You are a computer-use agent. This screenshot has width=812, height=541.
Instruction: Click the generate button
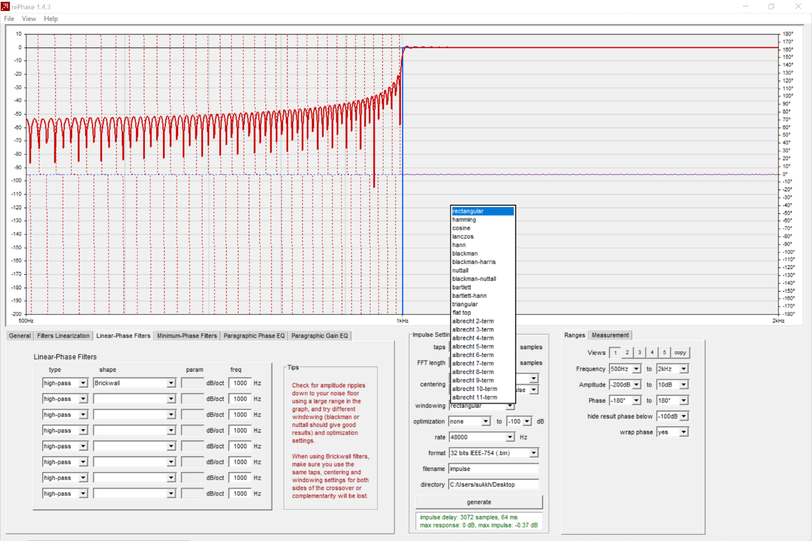point(478,502)
